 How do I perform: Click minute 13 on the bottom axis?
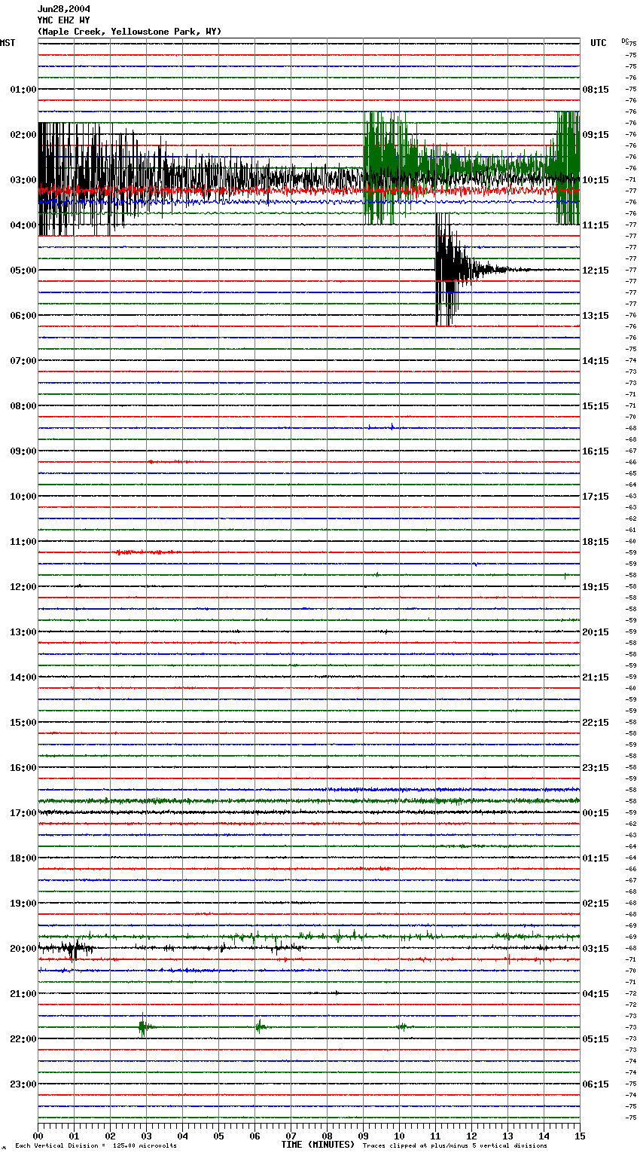[x=507, y=1136]
